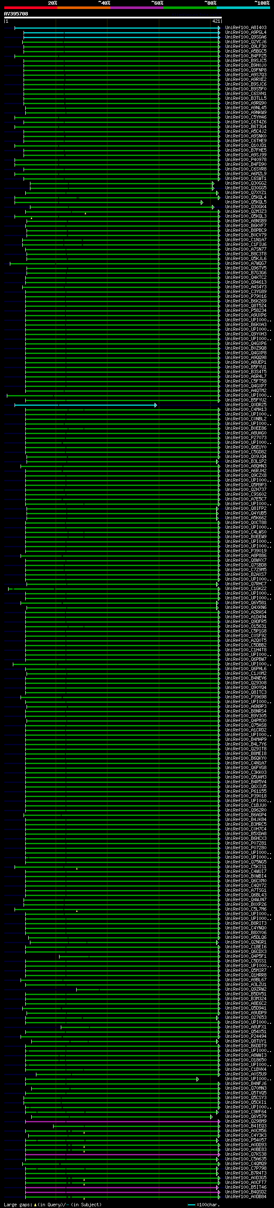
Task: Select the UniRef100_Q30GK4 label
Action: (246, 207)
